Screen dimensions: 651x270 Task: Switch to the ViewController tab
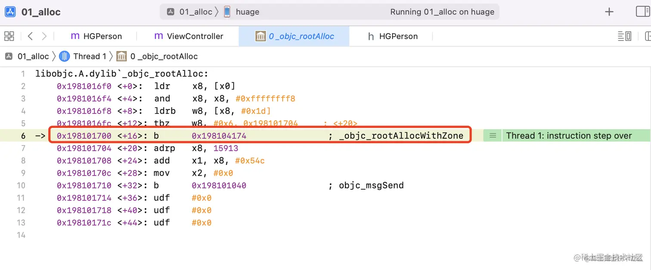coord(189,36)
